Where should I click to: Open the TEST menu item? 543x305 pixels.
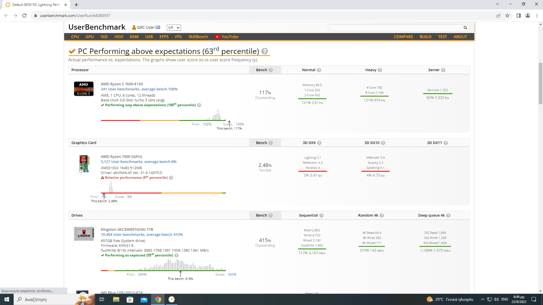click(443, 37)
